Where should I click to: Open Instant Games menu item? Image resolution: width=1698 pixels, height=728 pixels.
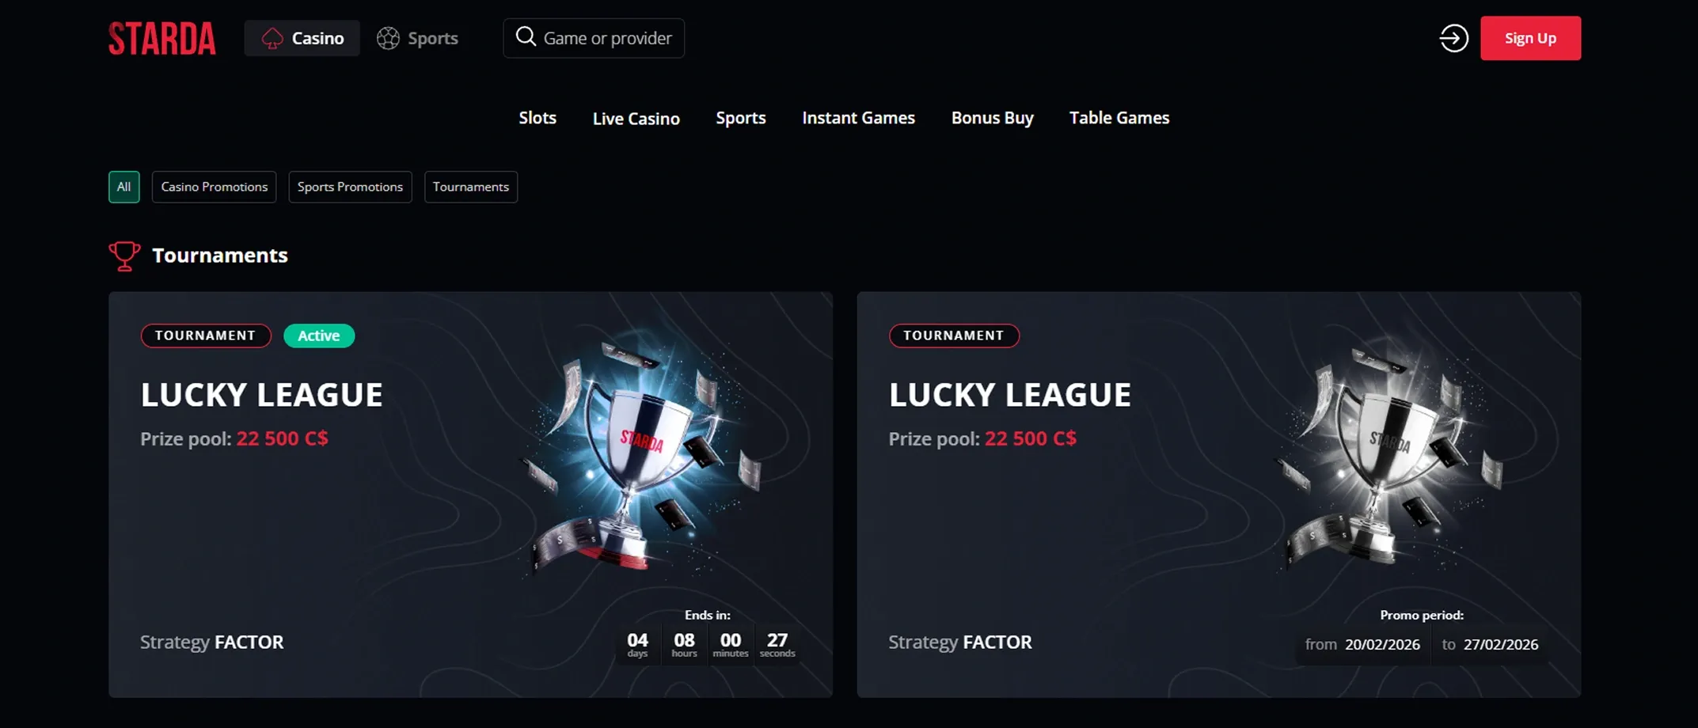click(859, 118)
